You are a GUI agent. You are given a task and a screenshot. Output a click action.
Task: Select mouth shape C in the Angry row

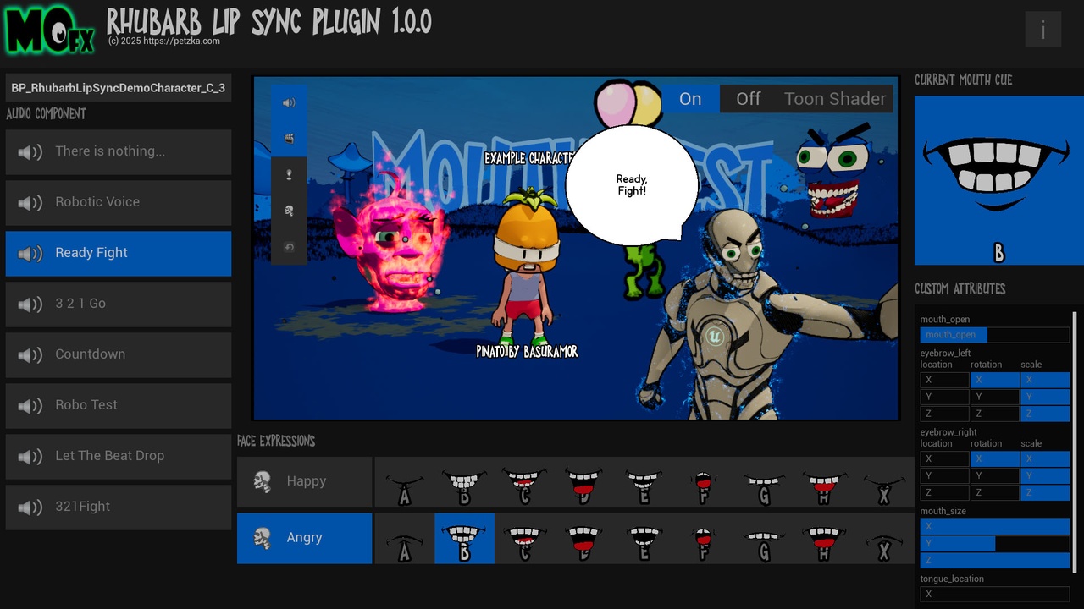click(524, 538)
